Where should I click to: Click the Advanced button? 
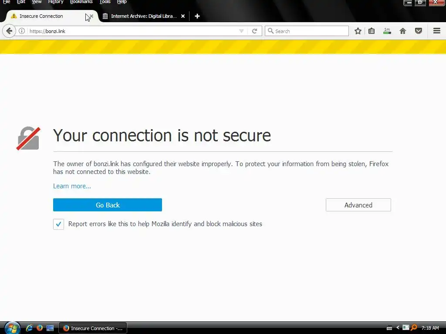click(x=358, y=205)
